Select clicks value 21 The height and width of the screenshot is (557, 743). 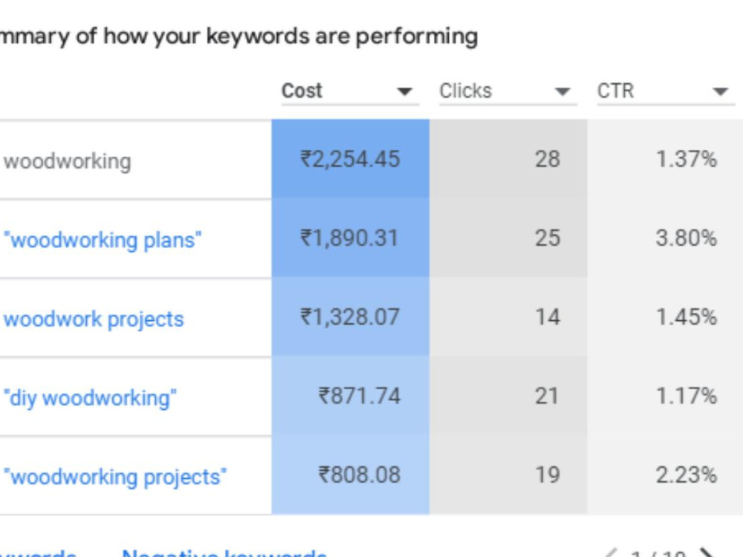[x=546, y=396]
